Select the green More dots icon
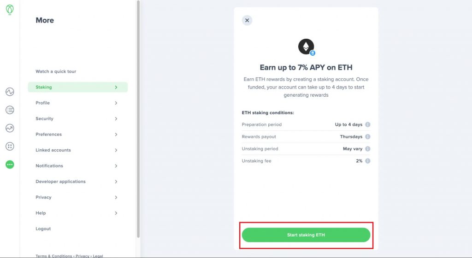472x258 pixels. pyautogui.click(x=10, y=164)
